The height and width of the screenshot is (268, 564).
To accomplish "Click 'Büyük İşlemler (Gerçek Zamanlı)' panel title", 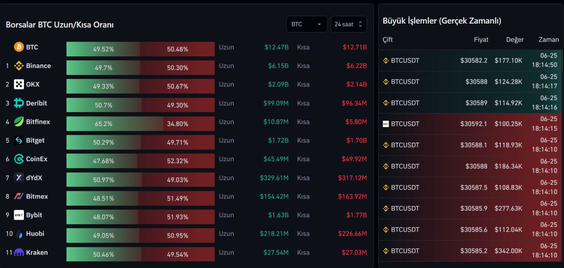I will click(x=442, y=21).
